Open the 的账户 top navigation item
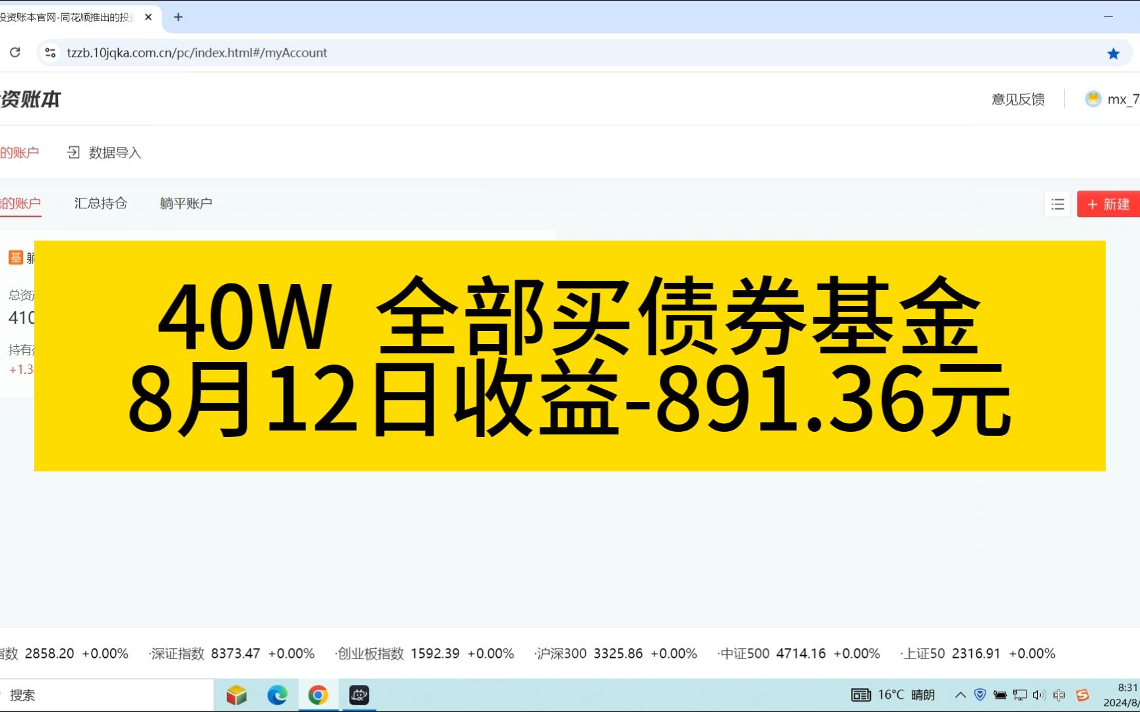1140x712 pixels. 20,153
